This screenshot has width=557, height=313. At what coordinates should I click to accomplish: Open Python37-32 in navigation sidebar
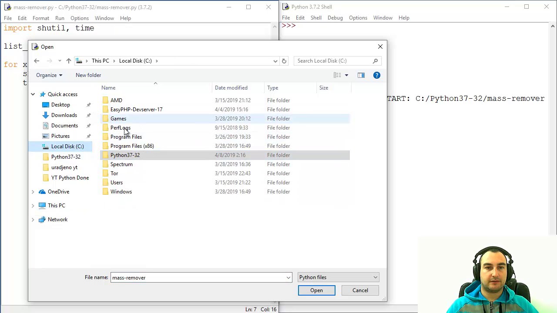pos(66,157)
